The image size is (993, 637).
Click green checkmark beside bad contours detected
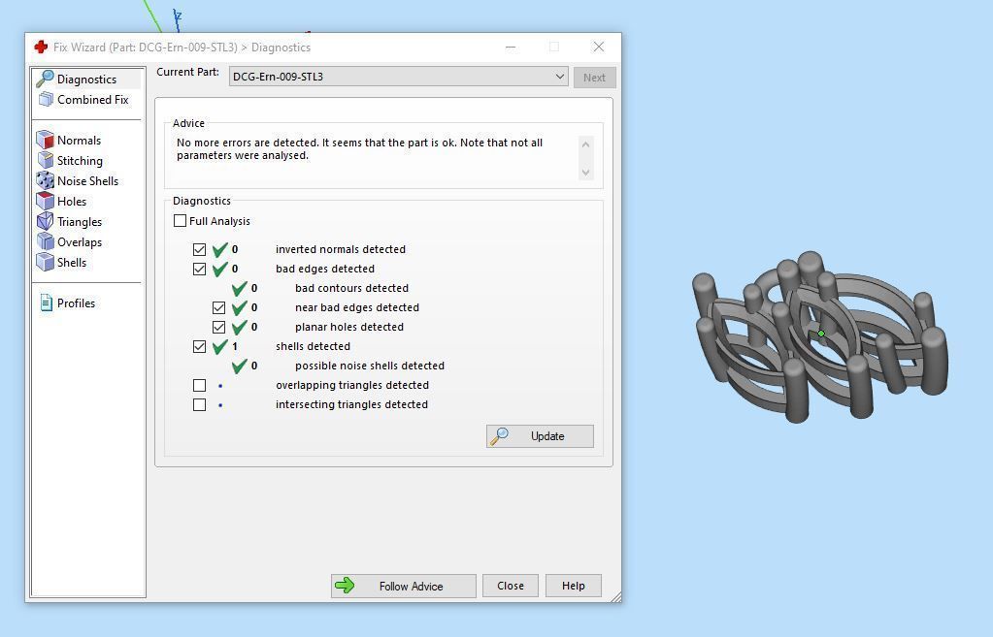[x=240, y=289]
